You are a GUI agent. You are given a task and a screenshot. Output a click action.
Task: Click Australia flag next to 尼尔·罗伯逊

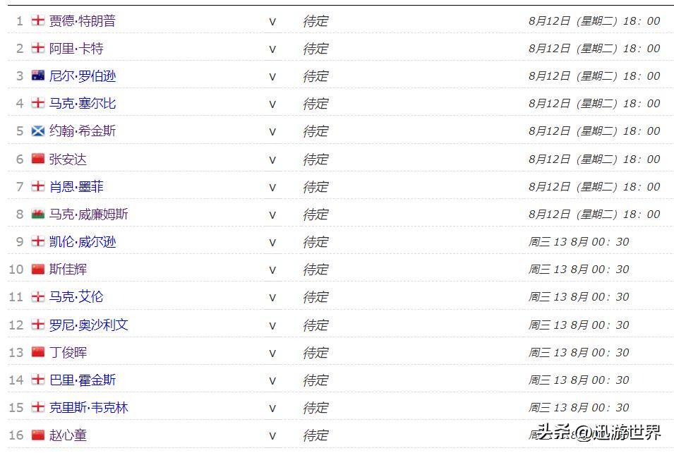pyautogui.click(x=38, y=75)
